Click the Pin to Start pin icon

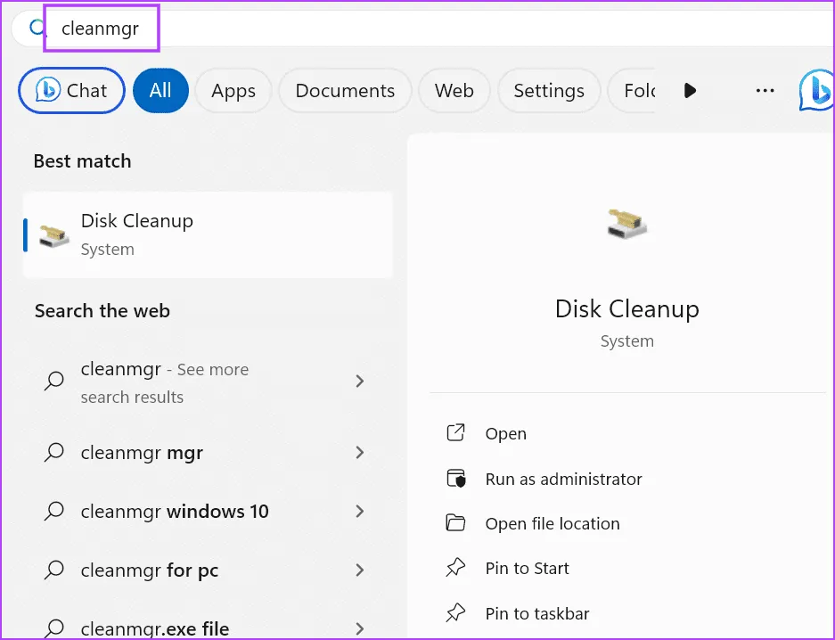pos(455,568)
